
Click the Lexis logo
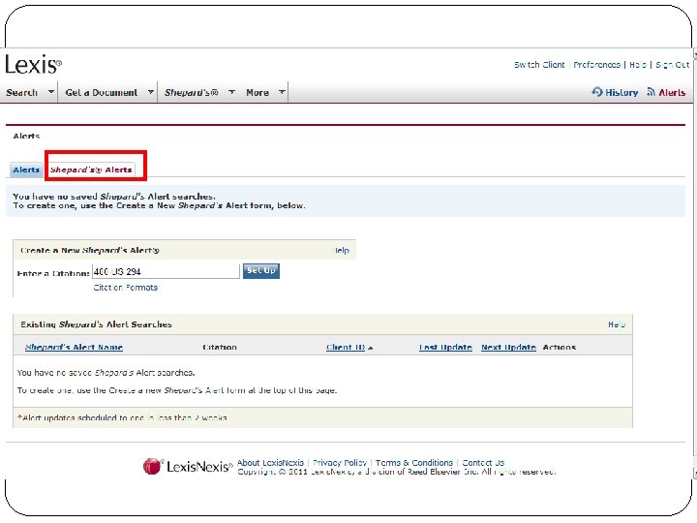(x=33, y=65)
